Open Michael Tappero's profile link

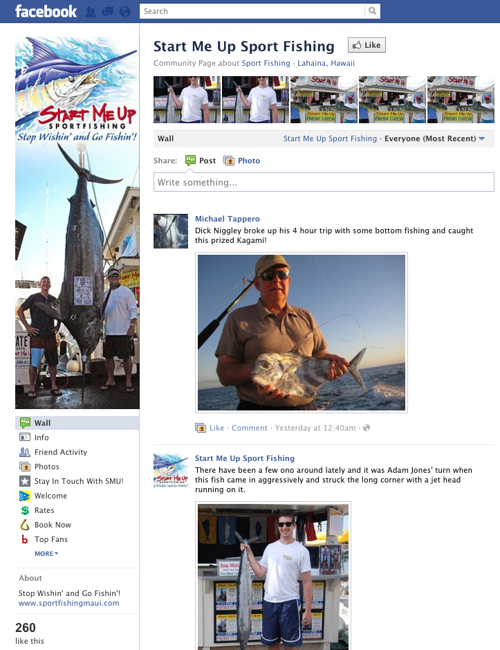[x=228, y=219]
